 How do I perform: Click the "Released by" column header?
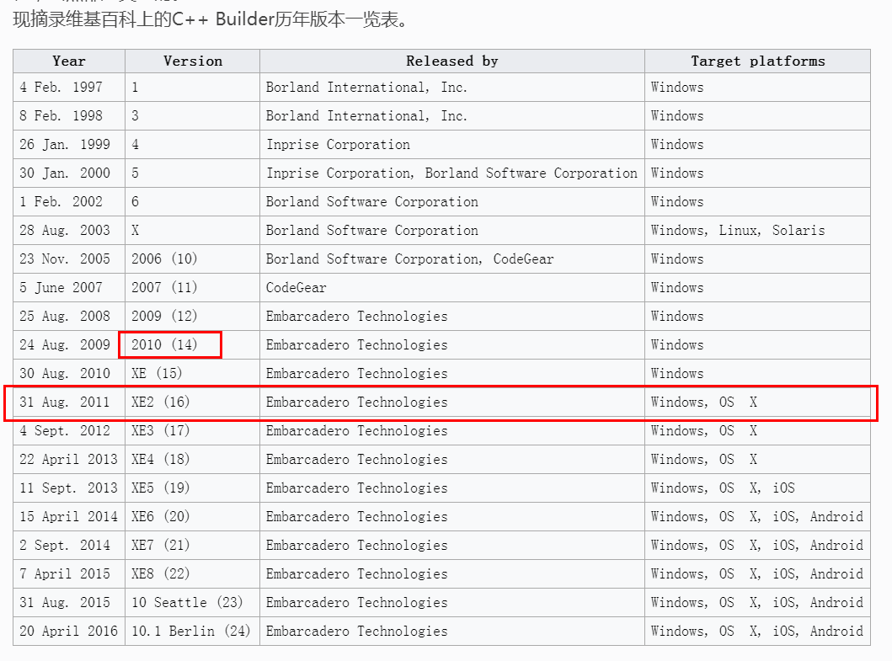coord(451,61)
